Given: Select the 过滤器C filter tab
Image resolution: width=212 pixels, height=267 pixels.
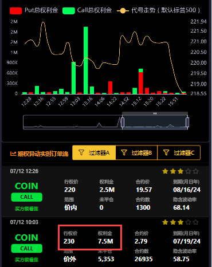Looking at the screenshot, I should [179, 152].
